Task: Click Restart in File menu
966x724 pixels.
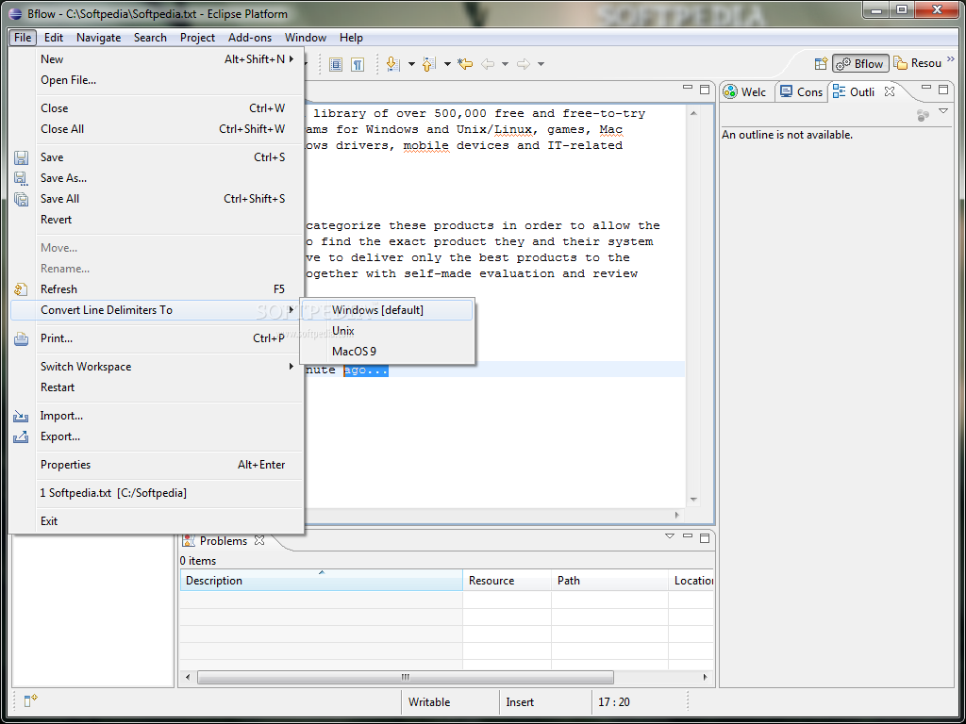Action: click(x=158, y=387)
